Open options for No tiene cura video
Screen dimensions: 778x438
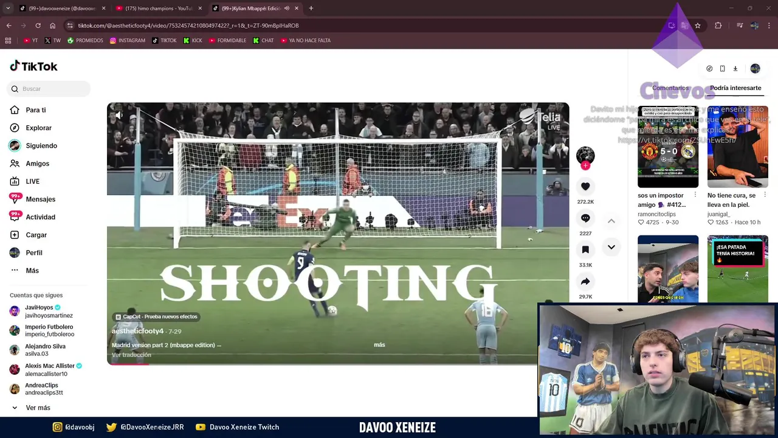click(x=765, y=195)
